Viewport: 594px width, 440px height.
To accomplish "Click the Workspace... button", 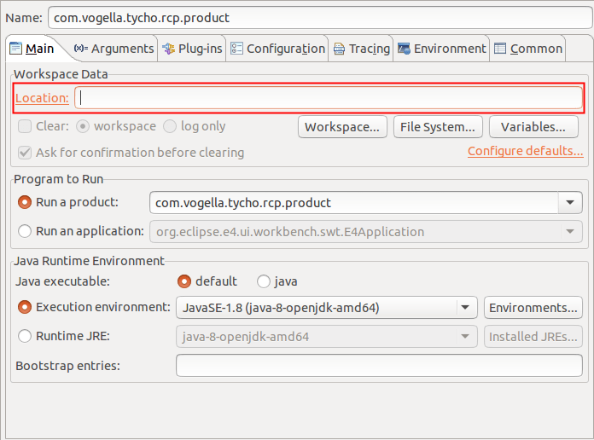I will pos(342,127).
